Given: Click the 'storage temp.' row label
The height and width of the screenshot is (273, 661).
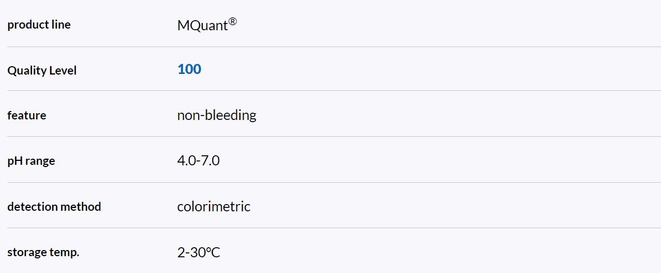Looking at the screenshot, I should [x=43, y=252].
